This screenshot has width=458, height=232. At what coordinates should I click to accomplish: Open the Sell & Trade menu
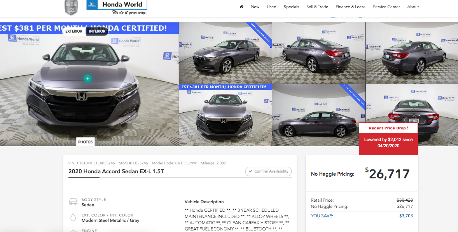point(317,7)
